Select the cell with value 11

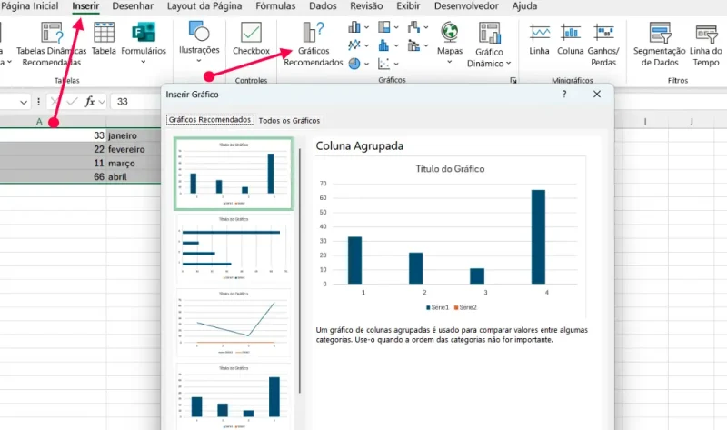53,164
